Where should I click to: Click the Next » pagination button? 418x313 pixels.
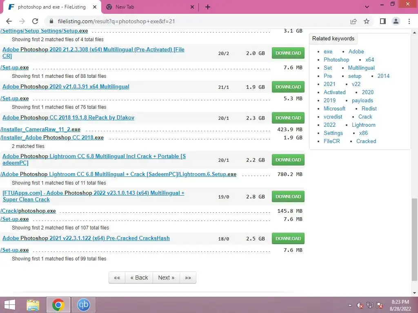click(167, 278)
